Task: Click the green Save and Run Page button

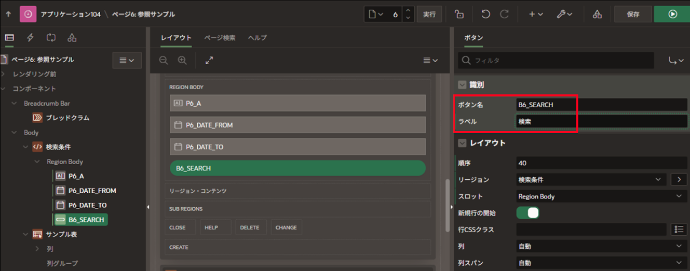Action: [672, 15]
